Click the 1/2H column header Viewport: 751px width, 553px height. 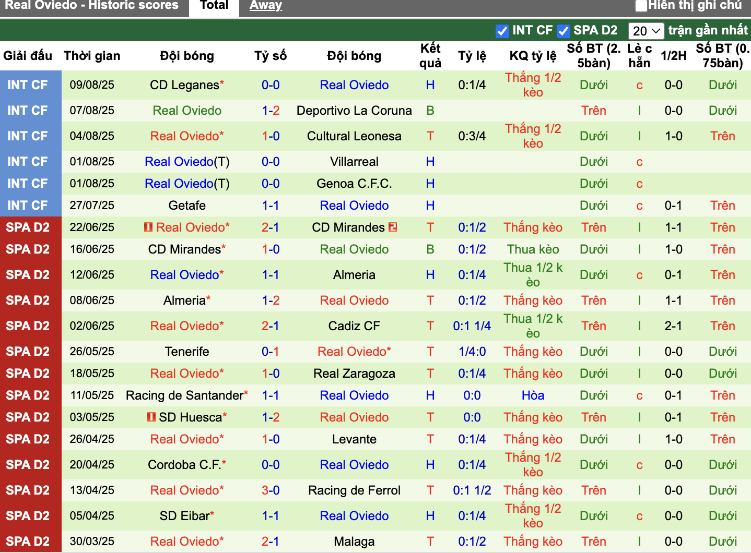click(674, 56)
